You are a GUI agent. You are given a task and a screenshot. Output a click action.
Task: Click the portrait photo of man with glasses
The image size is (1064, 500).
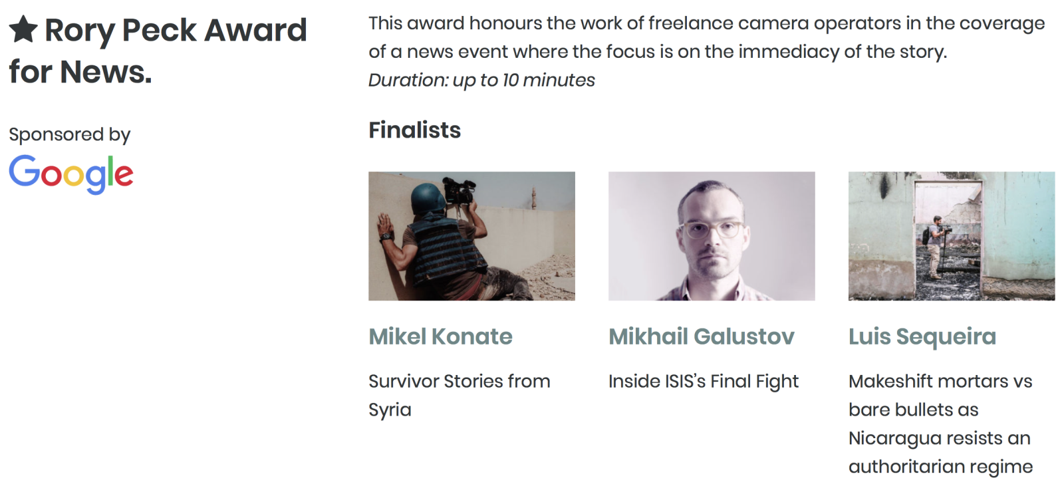pyautogui.click(x=712, y=236)
